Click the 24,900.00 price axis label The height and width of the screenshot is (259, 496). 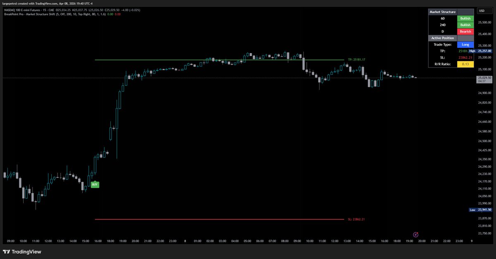point(484,93)
